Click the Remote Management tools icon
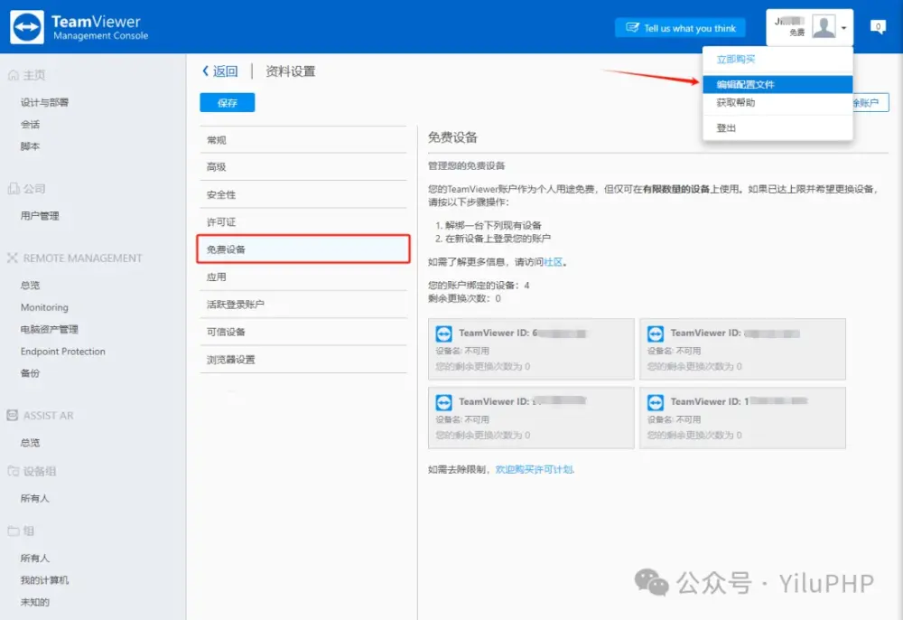The height and width of the screenshot is (620, 903). click(x=12, y=258)
